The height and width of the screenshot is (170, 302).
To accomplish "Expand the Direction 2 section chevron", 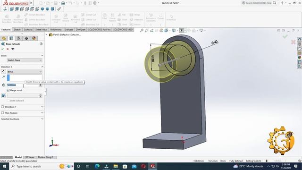I will click(42, 107).
